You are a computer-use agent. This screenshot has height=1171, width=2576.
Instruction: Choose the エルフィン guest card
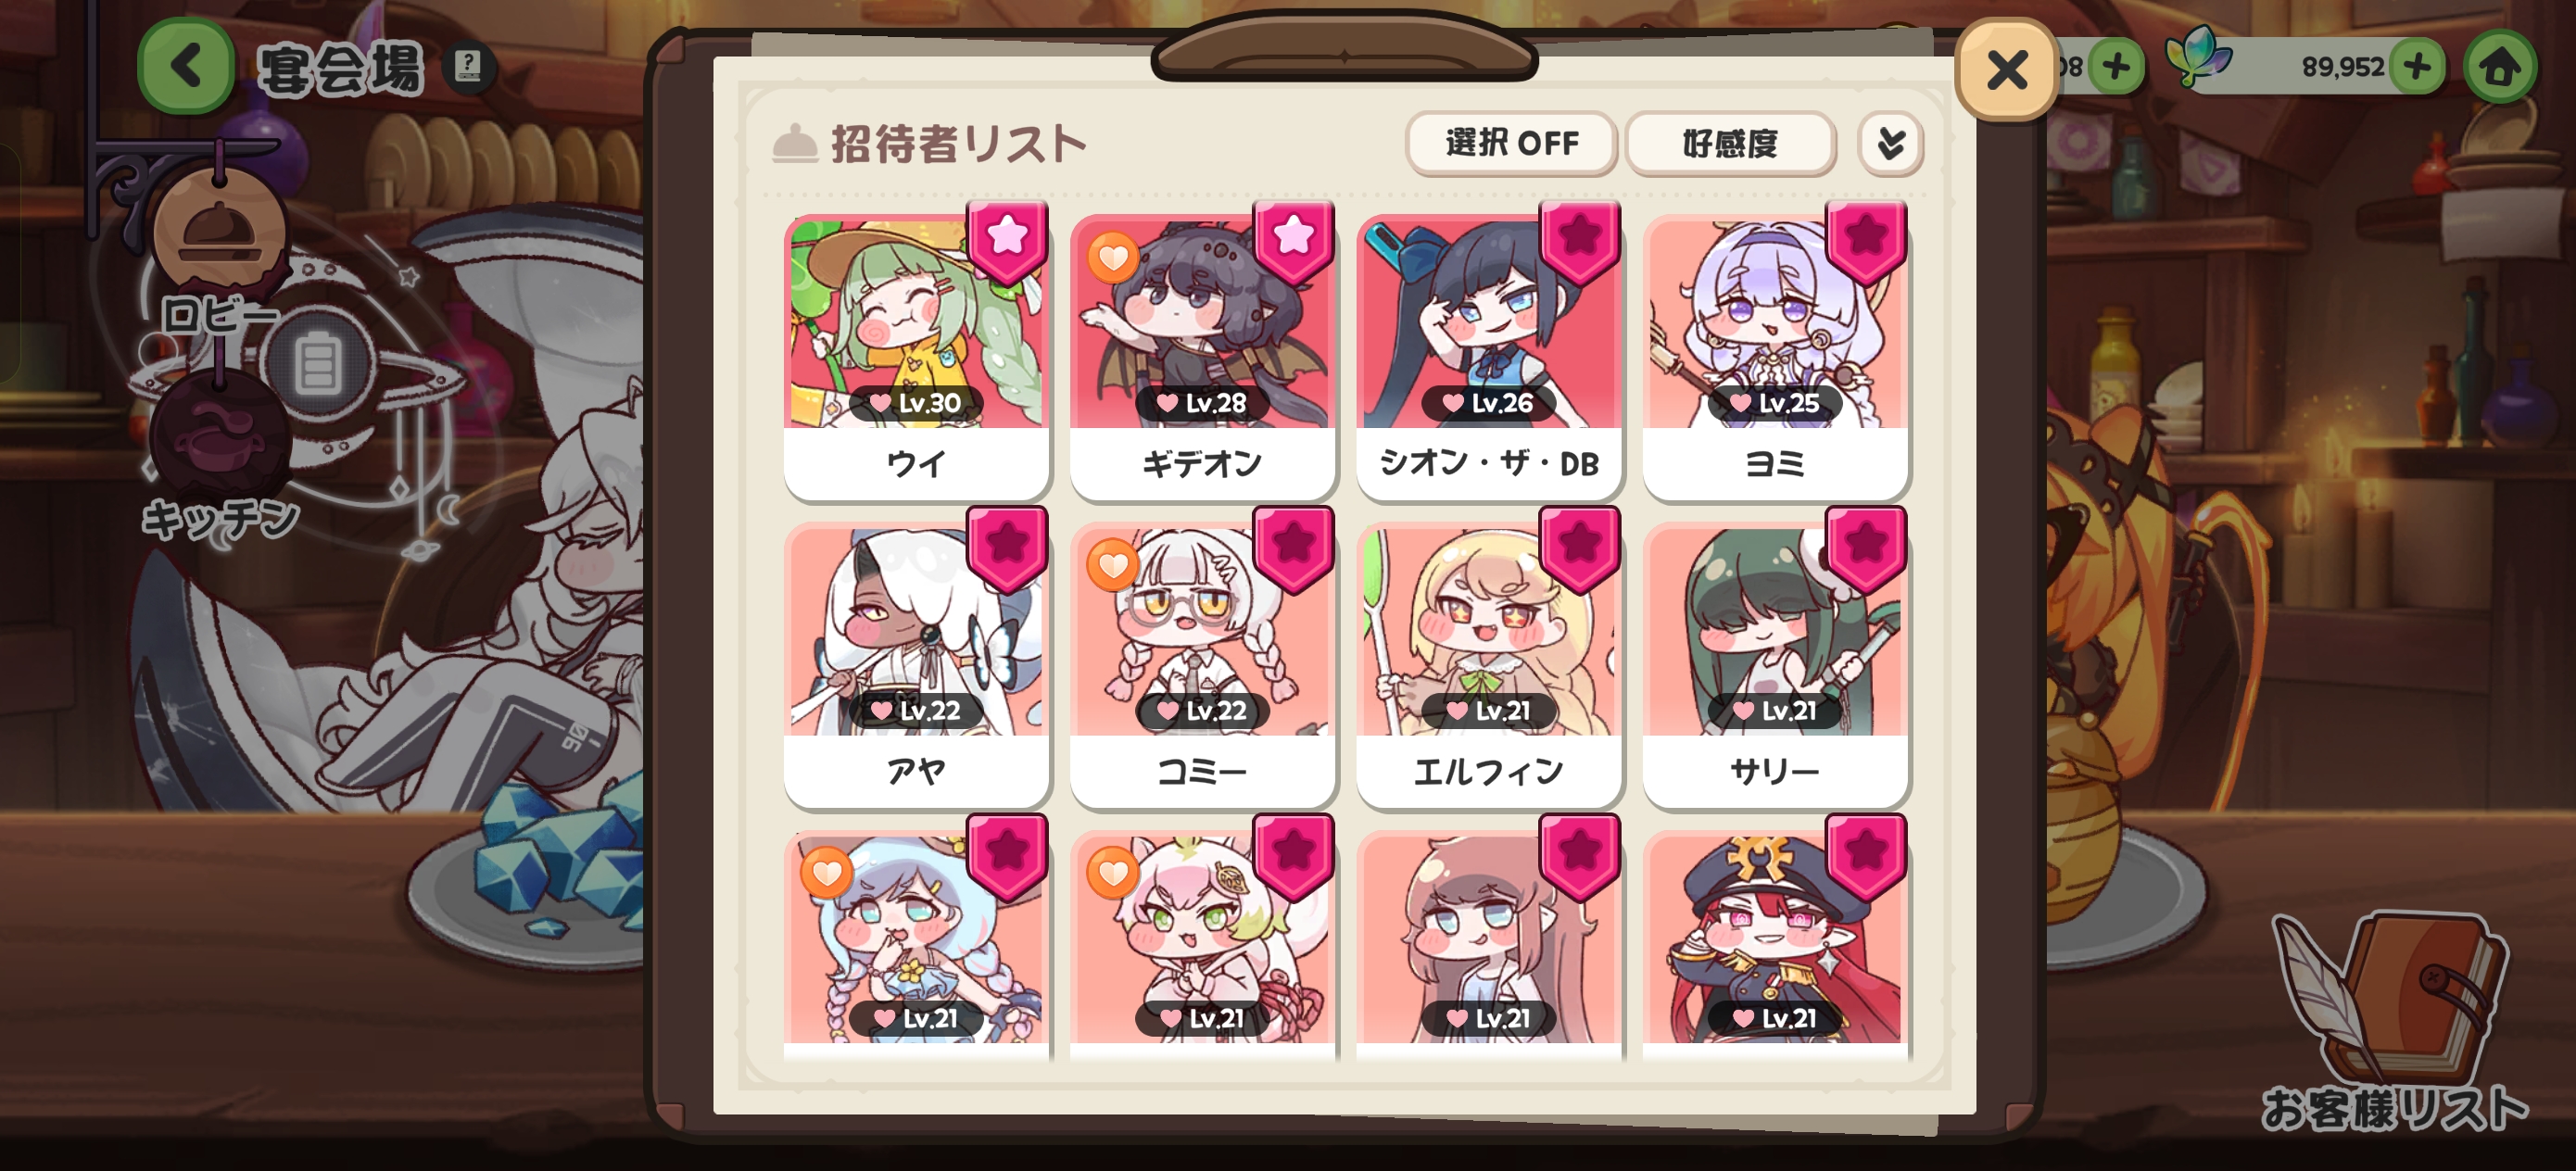coord(1489,664)
